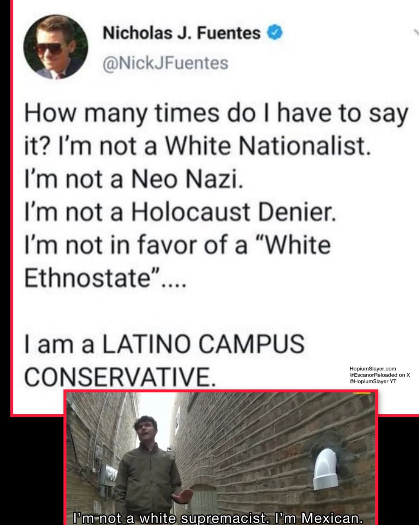Screen dimensions: 419x525
Task: Open the @NickJFuentes handle link
Action: (x=165, y=63)
